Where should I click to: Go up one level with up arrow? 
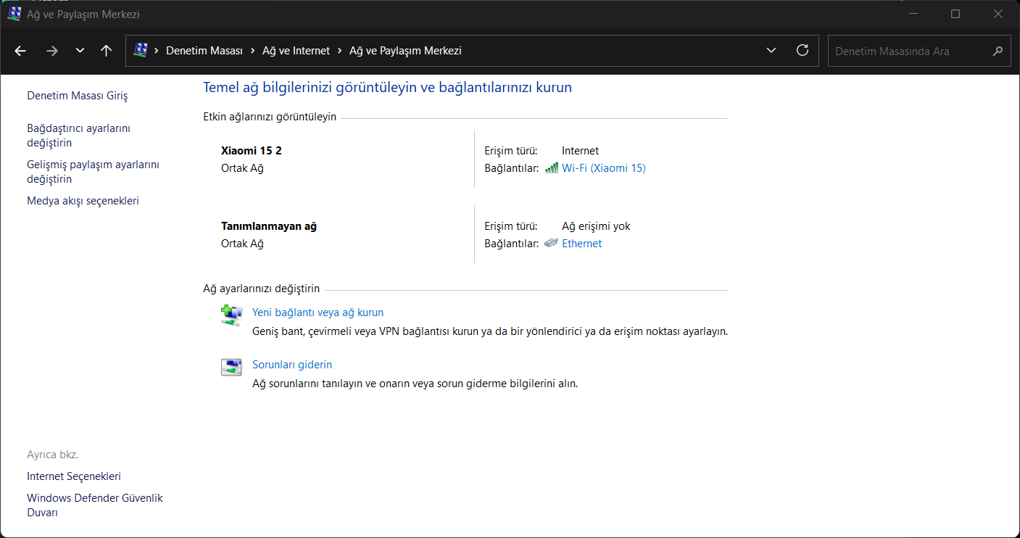[x=107, y=51]
